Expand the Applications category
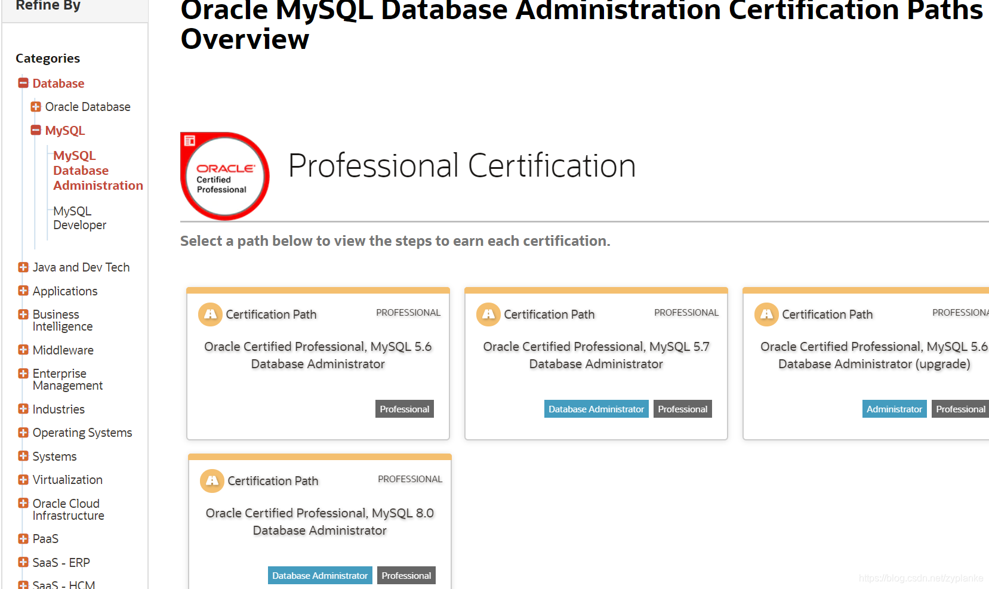The image size is (989, 589). coord(23,291)
